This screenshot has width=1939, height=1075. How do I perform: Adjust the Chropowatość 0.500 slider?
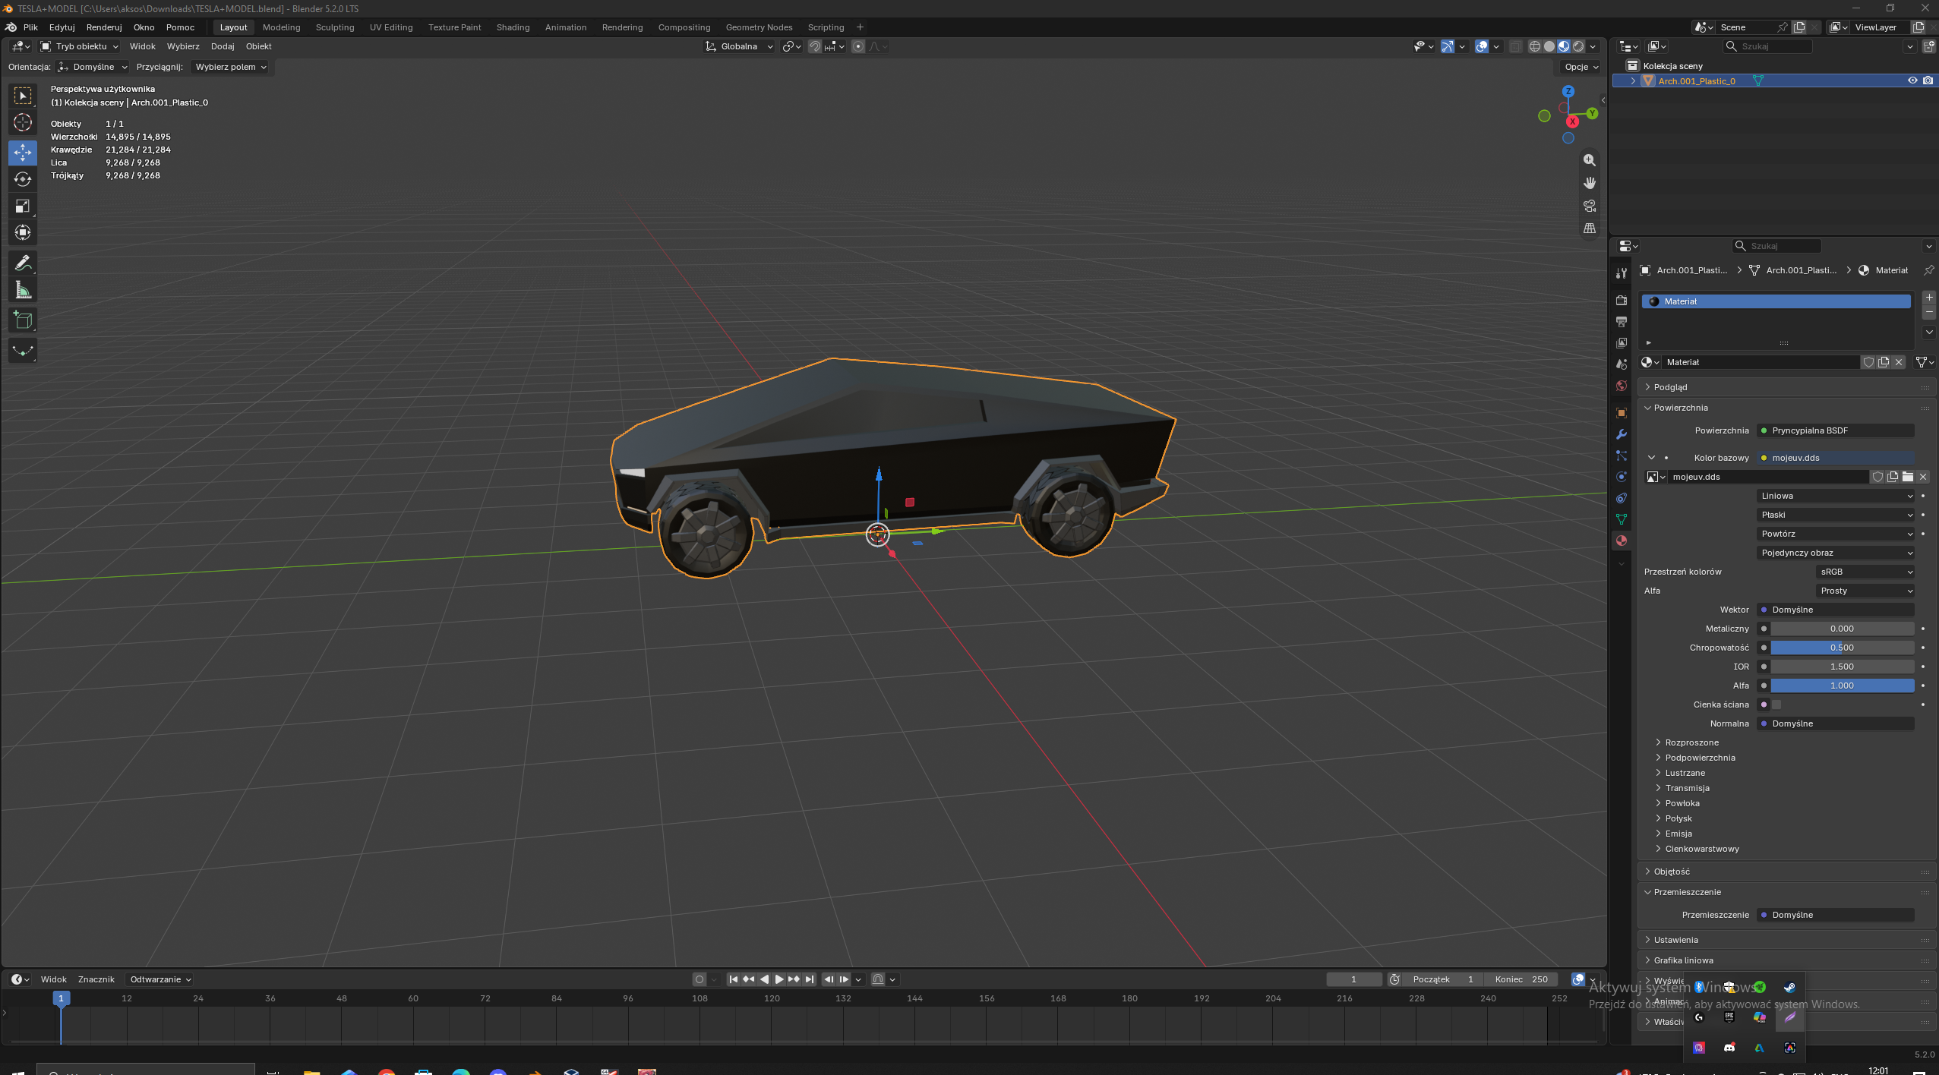click(1841, 648)
